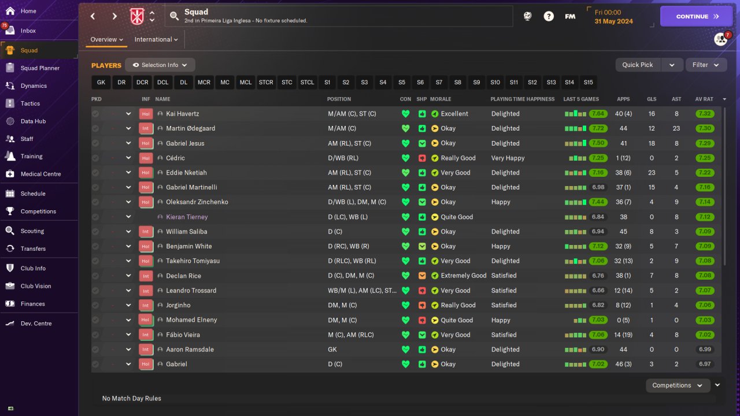This screenshot has width=740, height=416.
Task: Sort the list by the GLS column
Action: click(652, 99)
